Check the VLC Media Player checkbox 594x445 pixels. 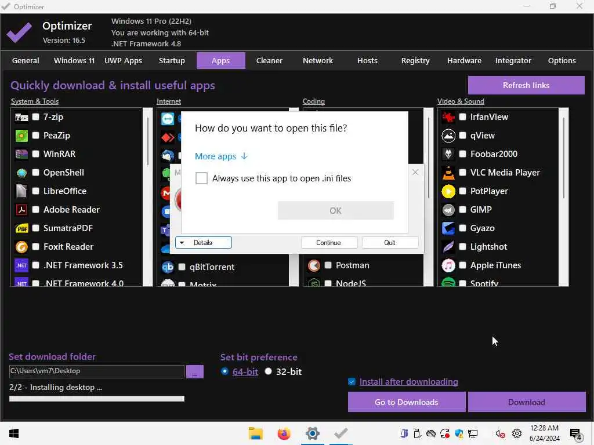[x=462, y=173]
